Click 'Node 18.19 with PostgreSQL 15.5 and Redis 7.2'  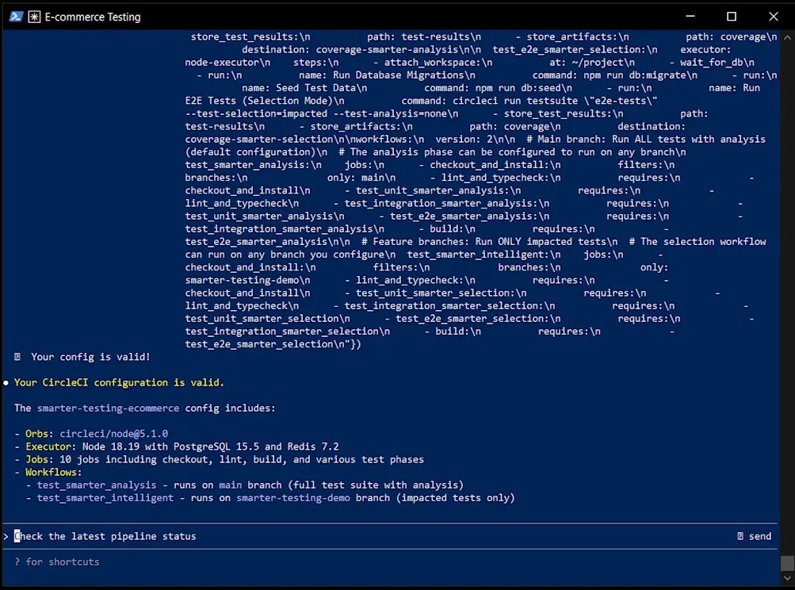coord(210,446)
